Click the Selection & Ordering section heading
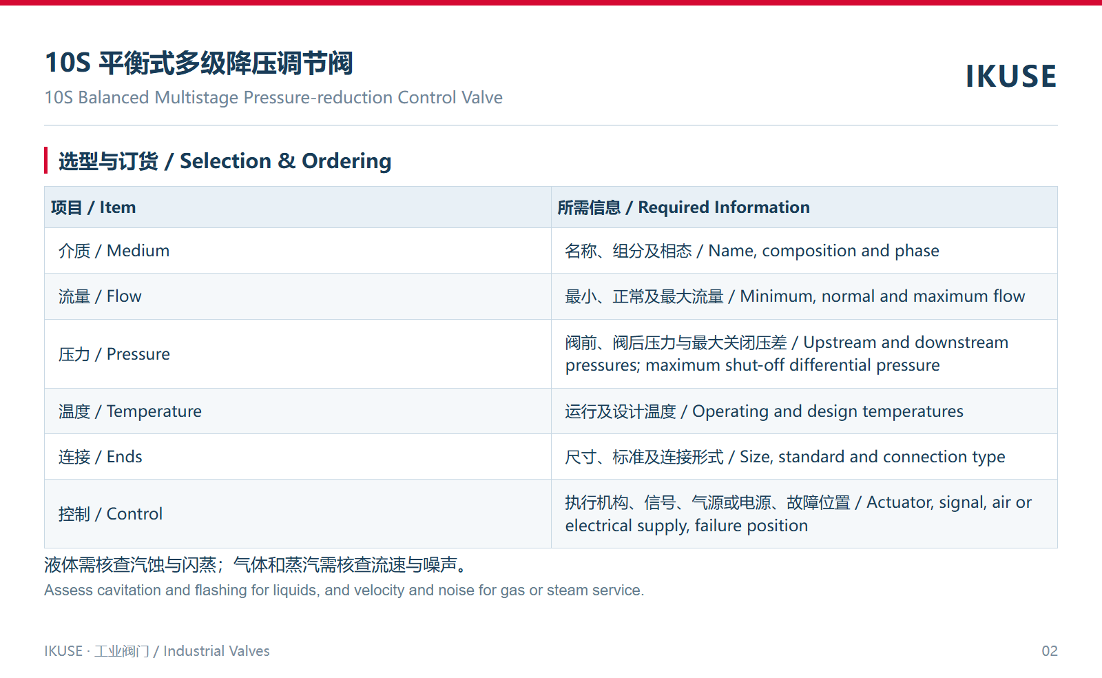The image size is (1102, 678). 225,161
